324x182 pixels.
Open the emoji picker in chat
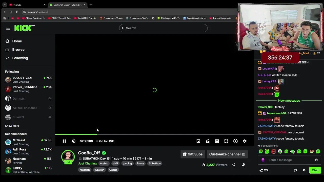tap(316, 160)
